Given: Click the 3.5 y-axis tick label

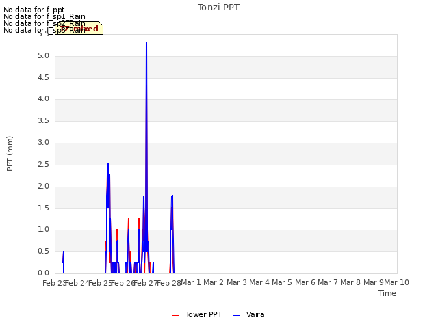Looking at the screenshot, I should (x=43, y=120).
